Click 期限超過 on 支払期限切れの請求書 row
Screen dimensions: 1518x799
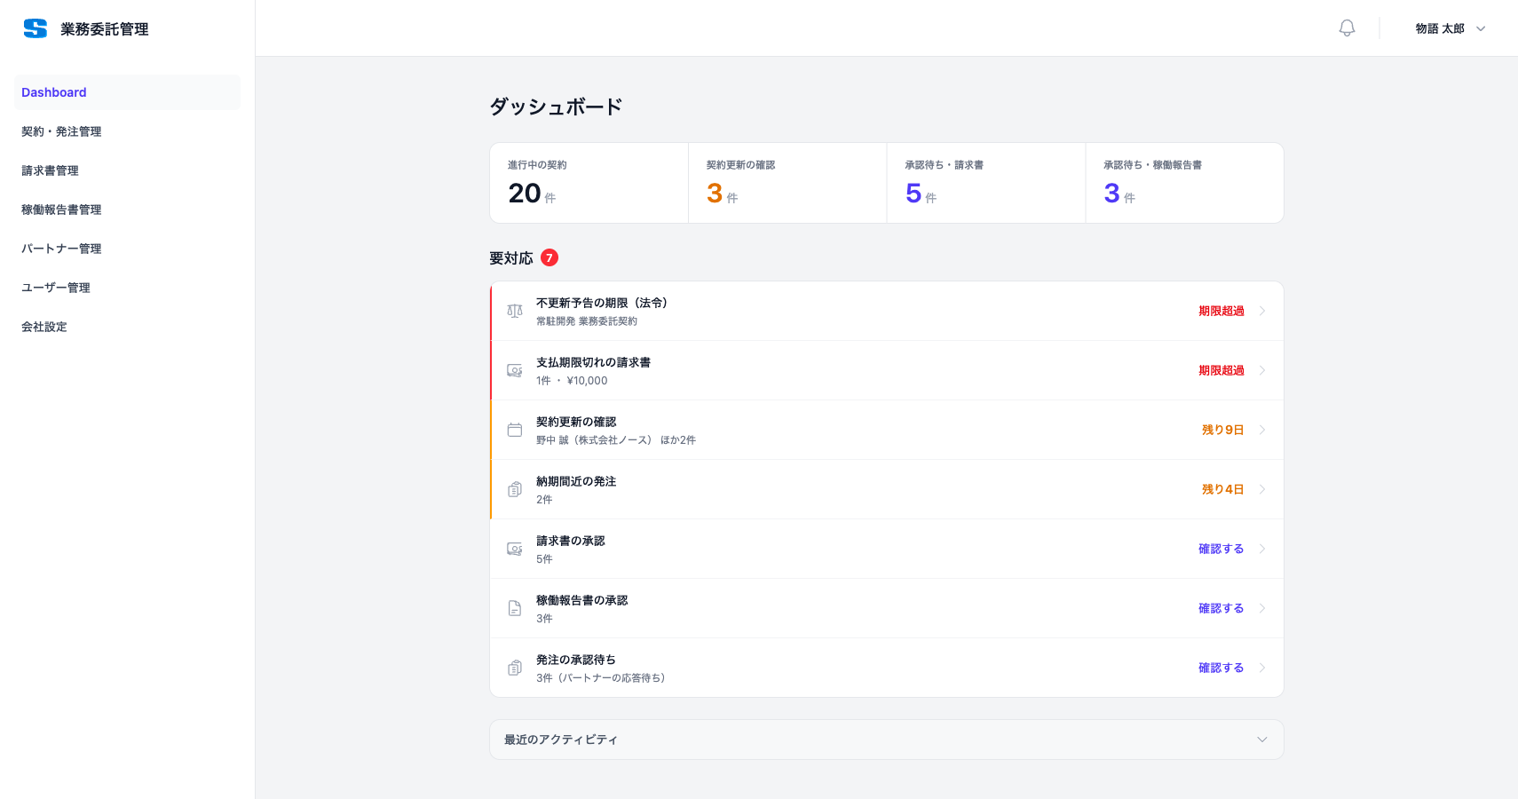pyautogui.click(x=1221, y=370)
